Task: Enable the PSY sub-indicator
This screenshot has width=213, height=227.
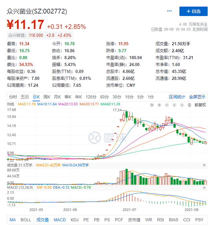Action: (x=199, y=220)
